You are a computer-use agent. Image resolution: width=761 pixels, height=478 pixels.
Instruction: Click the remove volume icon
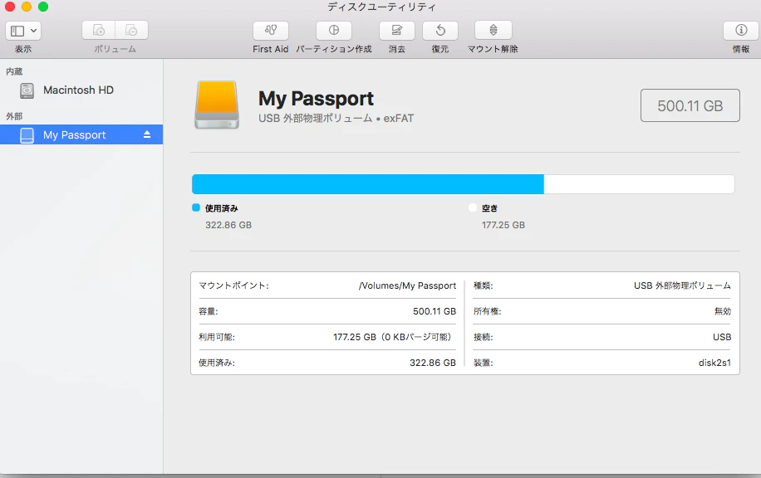pos(131,30)
